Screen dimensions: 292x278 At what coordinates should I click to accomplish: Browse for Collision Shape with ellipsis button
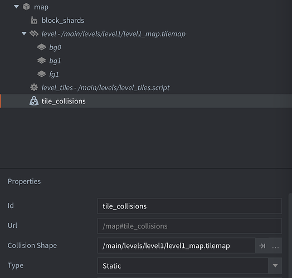pyautogui.click(x=275, y=246)
